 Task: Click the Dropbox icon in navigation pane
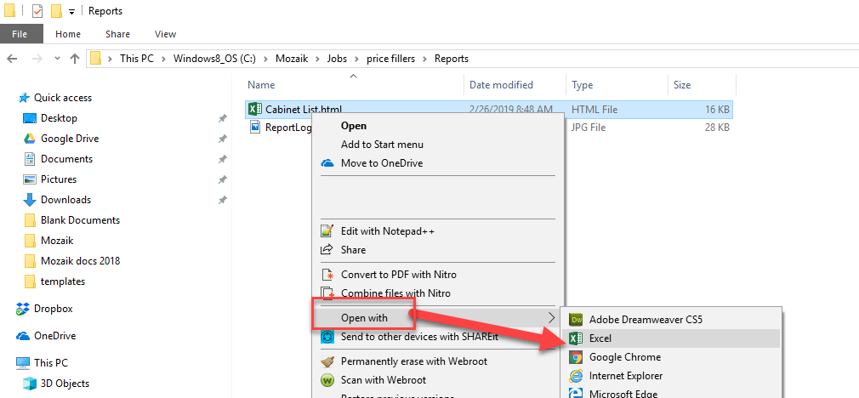23,309
